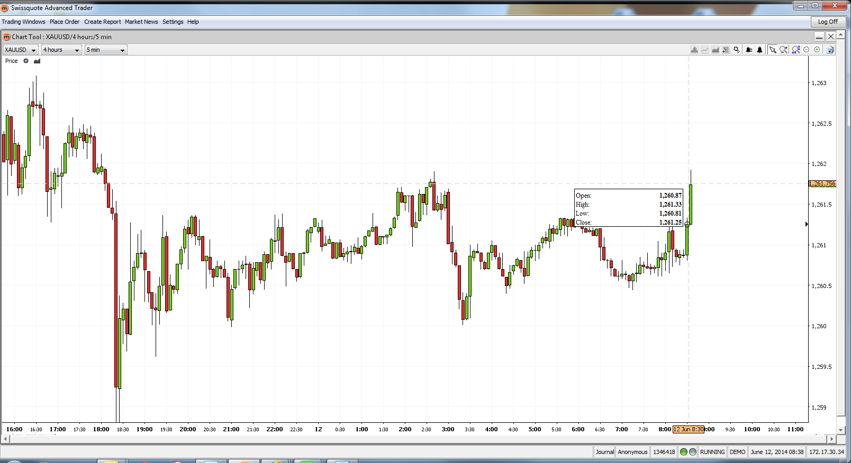851x463 pixels.
Task: Click the green connection status indicator
Action: point(683,452)
